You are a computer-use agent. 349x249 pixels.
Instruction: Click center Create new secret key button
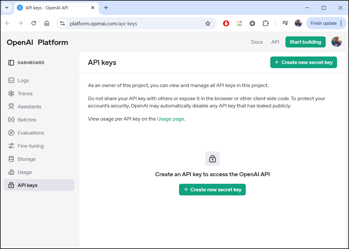(x=212, y=190)
